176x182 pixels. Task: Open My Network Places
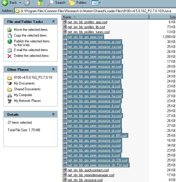coord(27,101)
